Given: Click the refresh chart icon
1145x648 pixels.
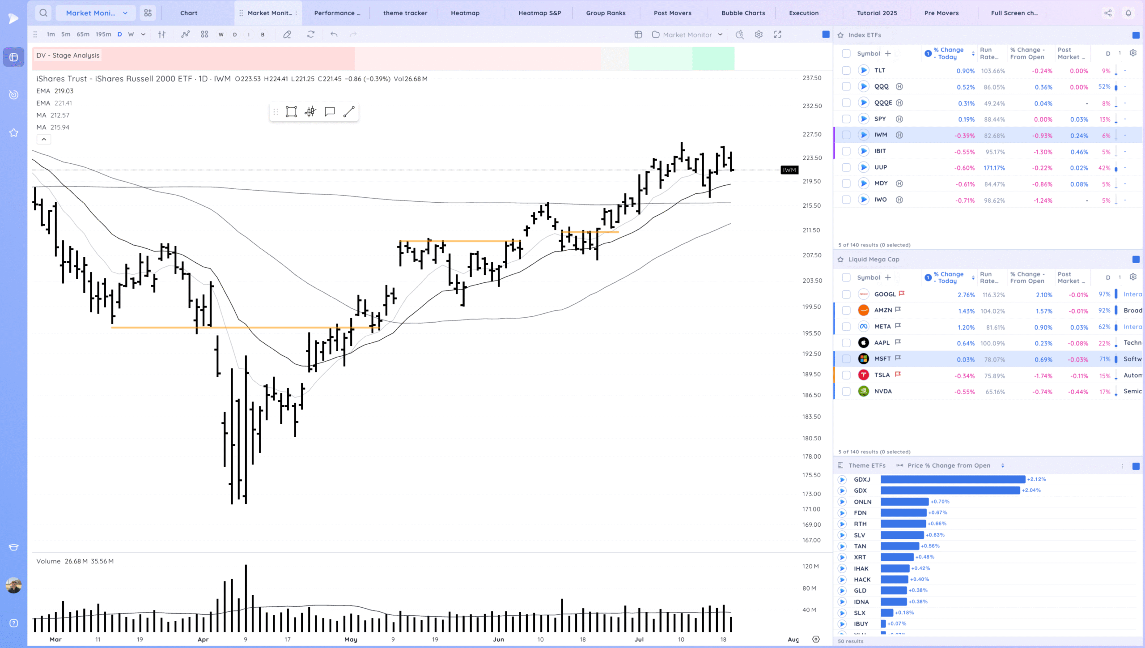Looking at the screenshot, I should 311,34.
